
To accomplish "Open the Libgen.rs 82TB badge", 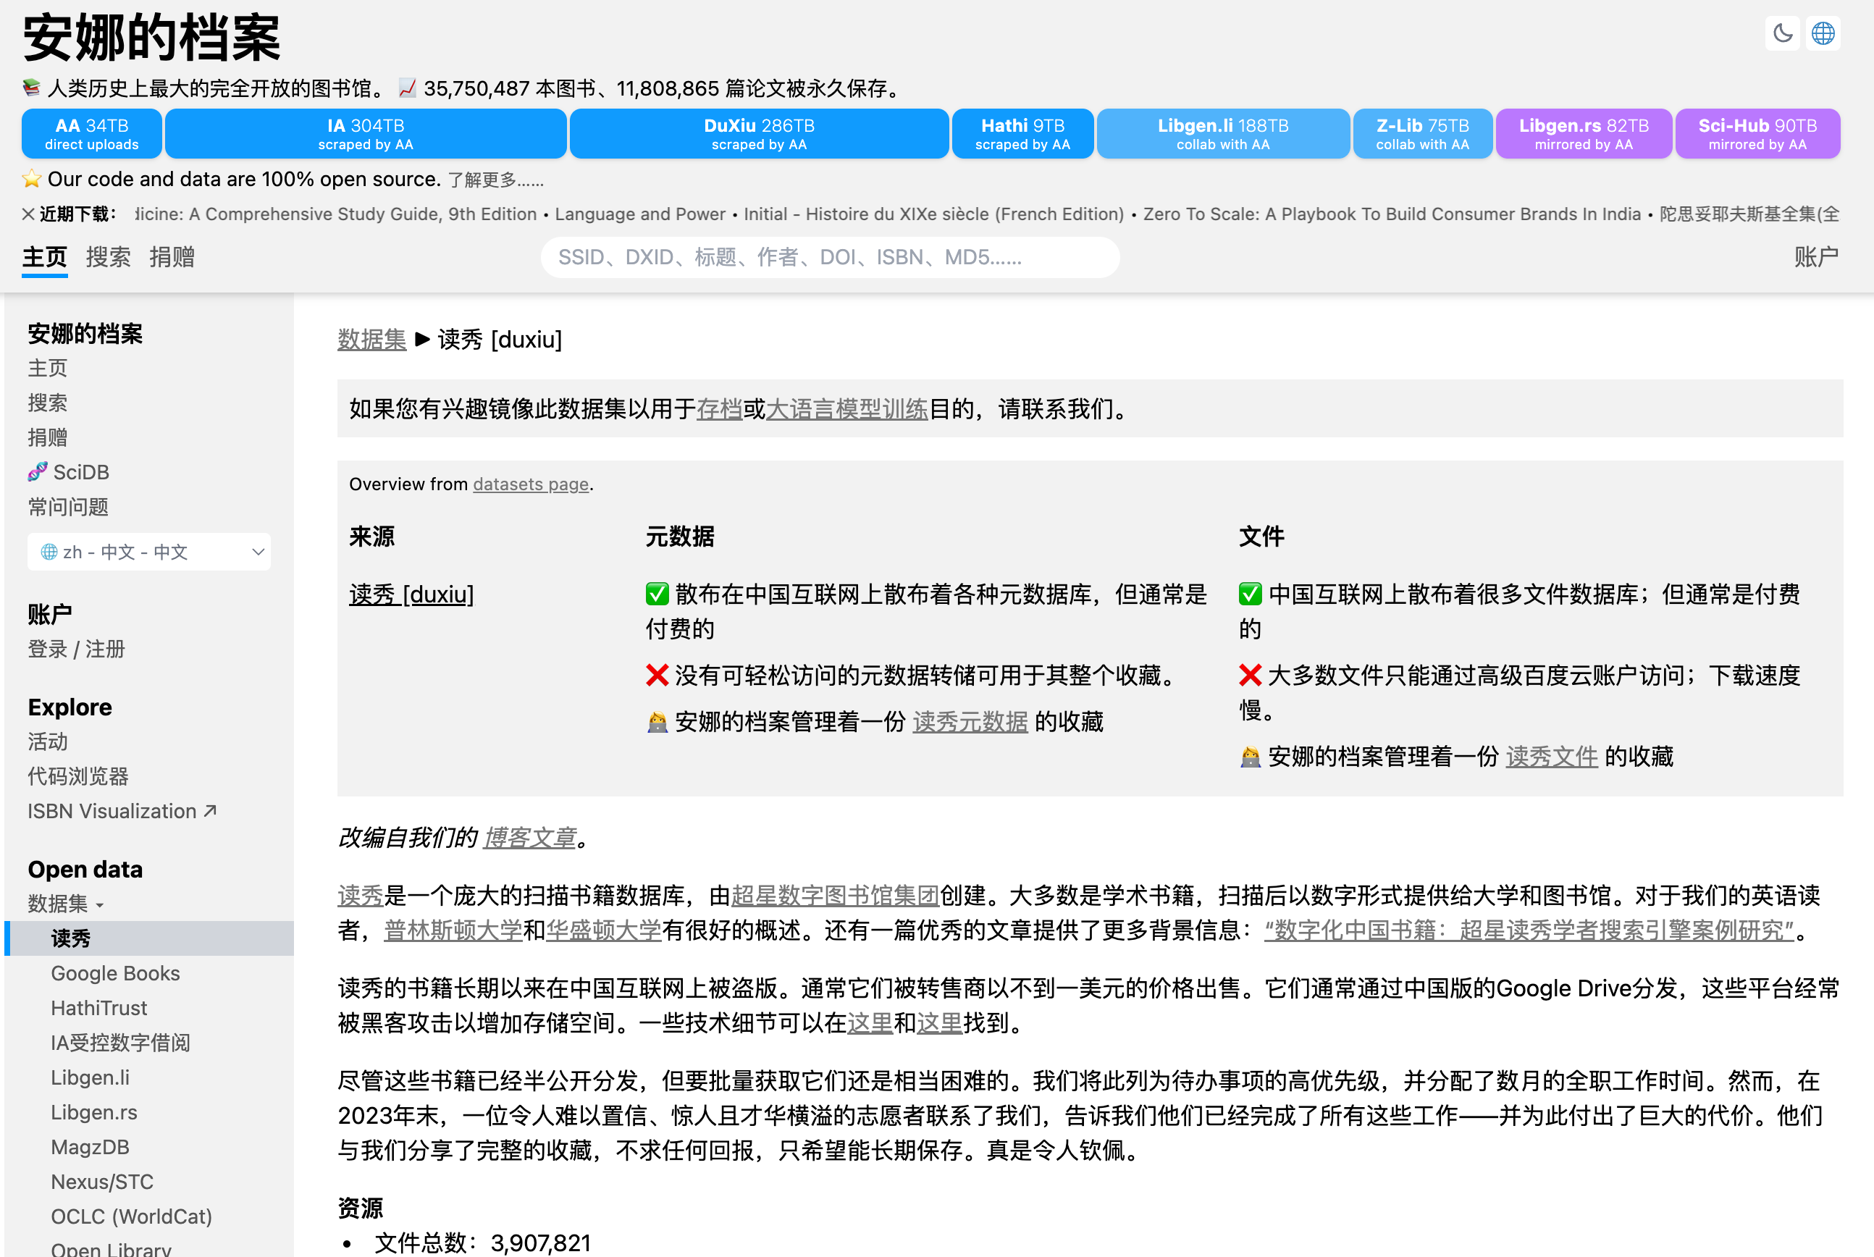I will click(x=1584, y=134).
